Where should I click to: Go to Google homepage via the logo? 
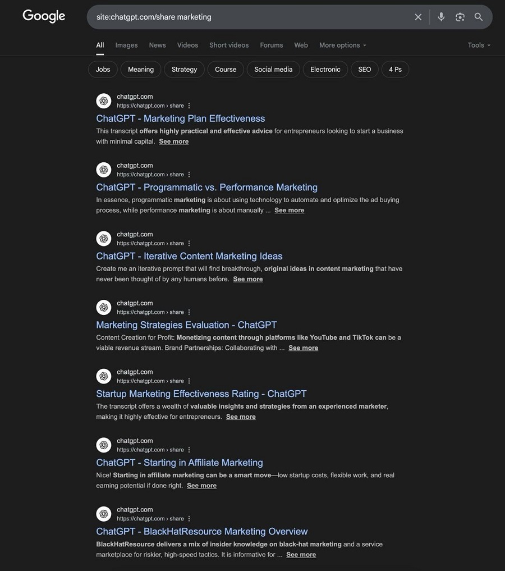[x=44, y=16]
